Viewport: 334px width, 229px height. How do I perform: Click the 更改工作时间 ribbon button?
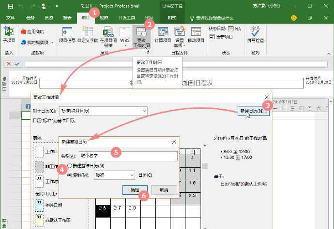tap(141, 37)
